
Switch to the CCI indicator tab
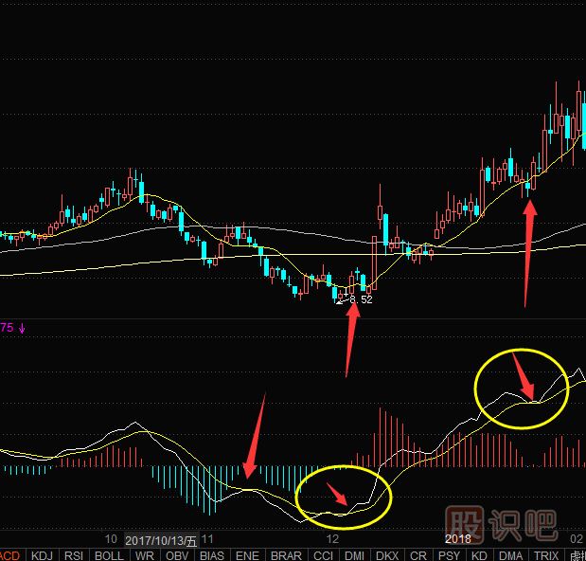click(x=323, y=554)
